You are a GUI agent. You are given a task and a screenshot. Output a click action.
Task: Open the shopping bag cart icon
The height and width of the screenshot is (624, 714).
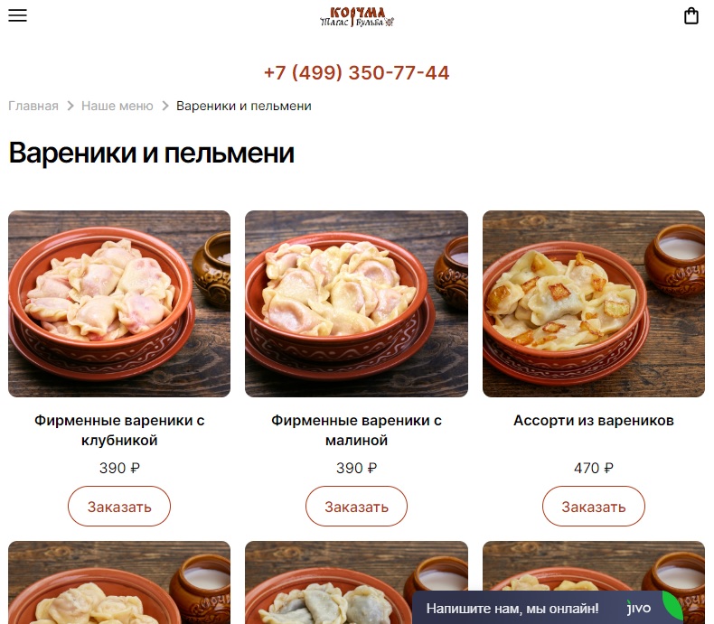pyautogui.click(x=691, y=15)
